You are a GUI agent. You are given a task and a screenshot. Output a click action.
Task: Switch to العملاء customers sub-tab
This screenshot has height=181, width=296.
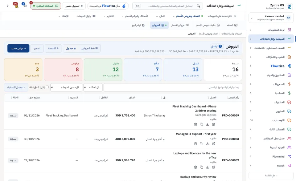coord(232,25)
